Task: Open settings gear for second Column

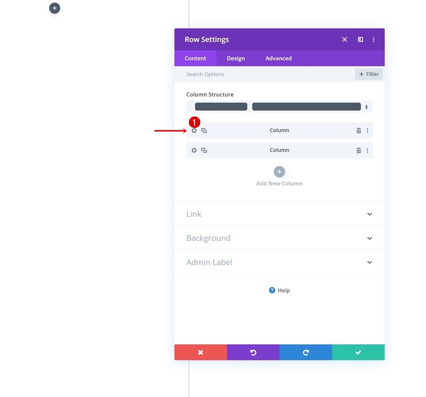Action: [x=194, y=150]
